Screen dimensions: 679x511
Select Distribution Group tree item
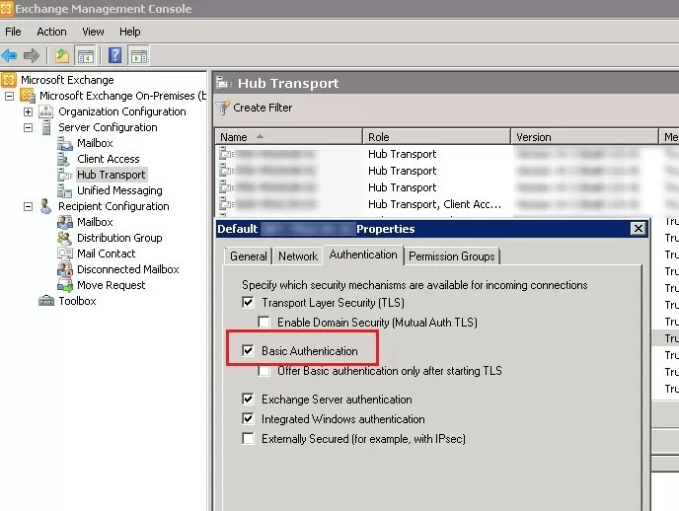tap(119, 238)
